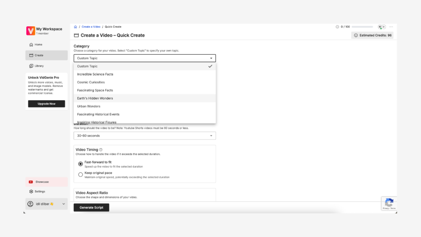This screenshot has height=237, width=421.
Task: Open the Showcase page
Action: (46, 182)
